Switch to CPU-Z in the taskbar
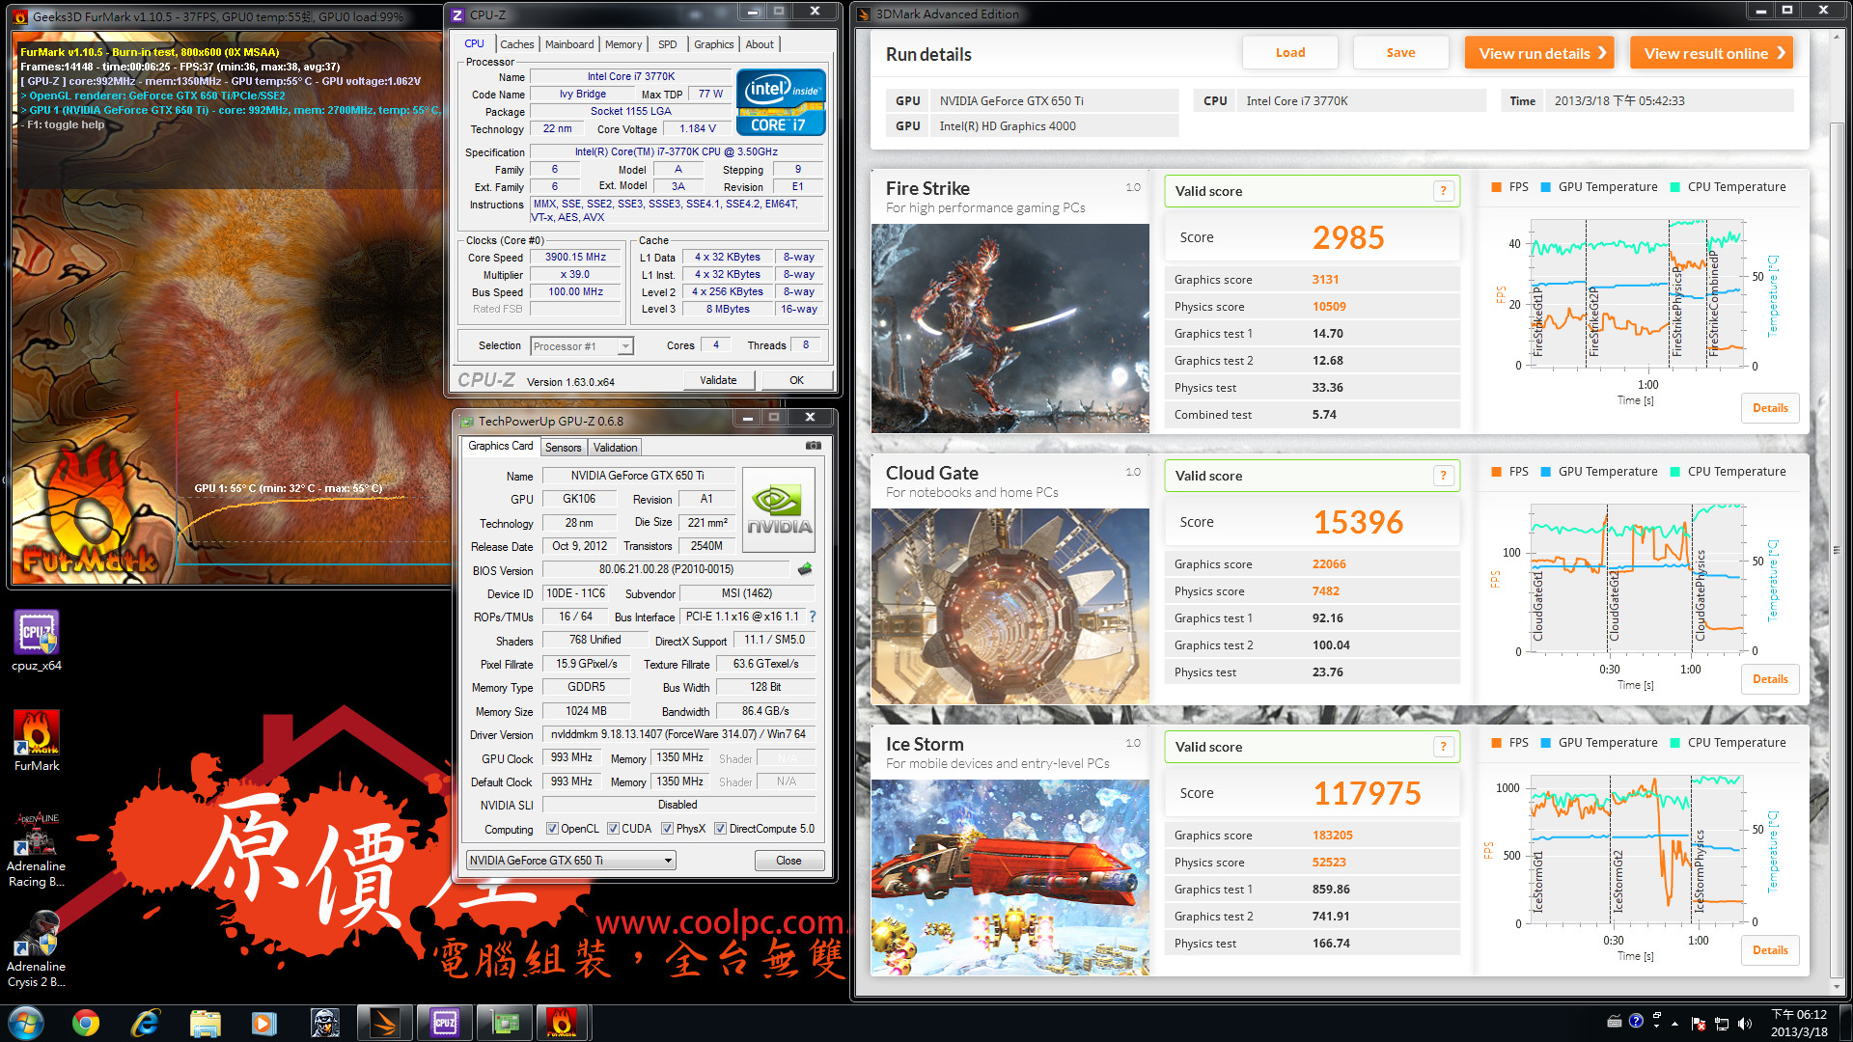Image resolution: width=1853 pixels, height=1042 pixels. point(445,1023)
